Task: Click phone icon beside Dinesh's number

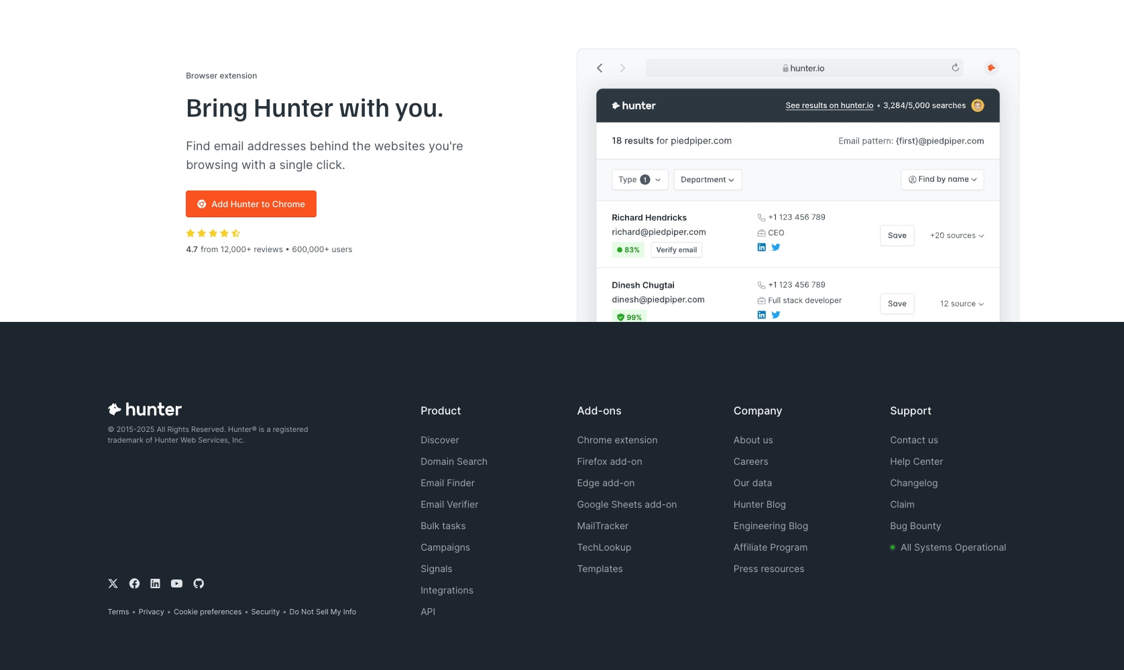Action: [x=761, y=285]
